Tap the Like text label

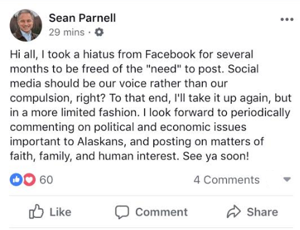[61, 212]
